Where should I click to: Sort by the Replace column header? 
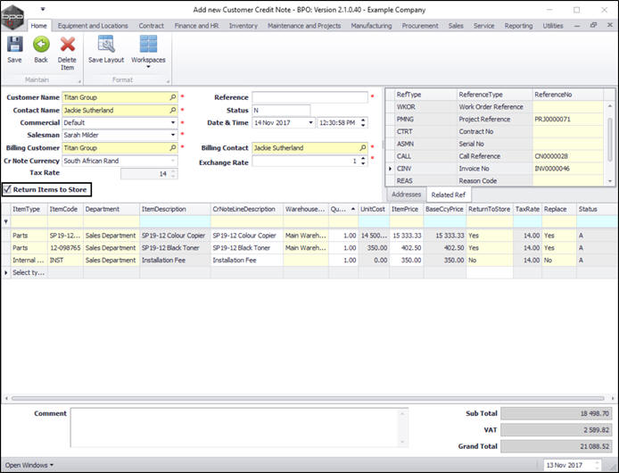[559, 209]
